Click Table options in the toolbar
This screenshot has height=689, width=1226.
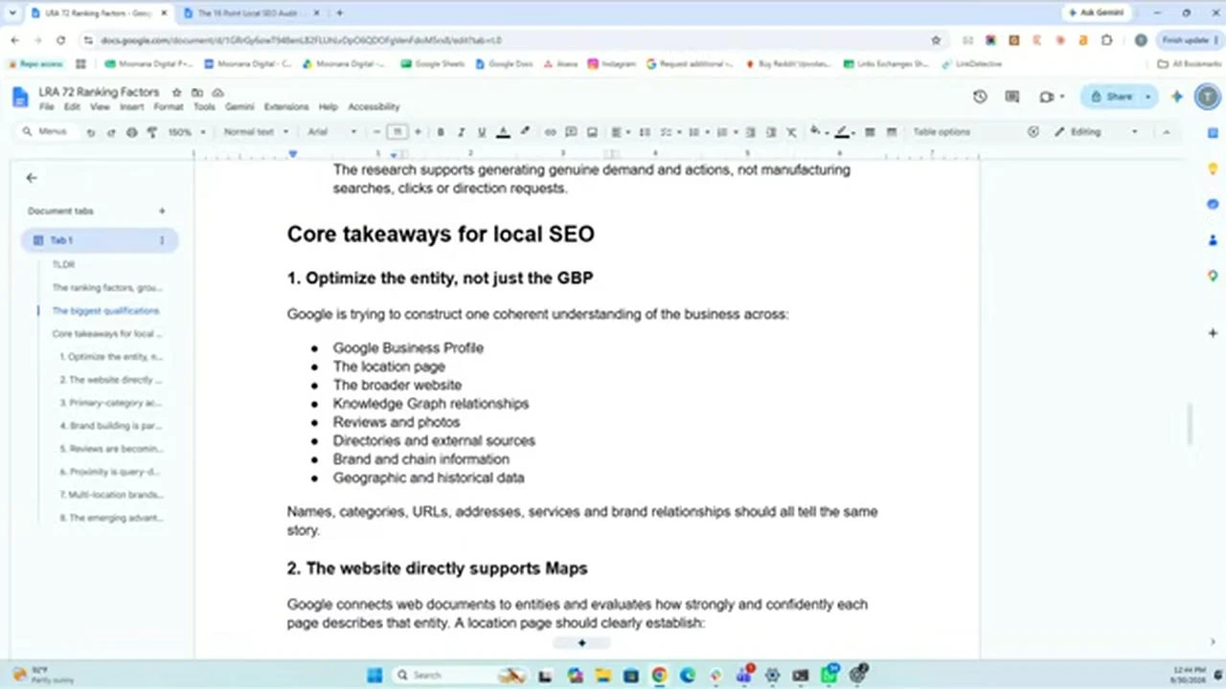point(942,132)
